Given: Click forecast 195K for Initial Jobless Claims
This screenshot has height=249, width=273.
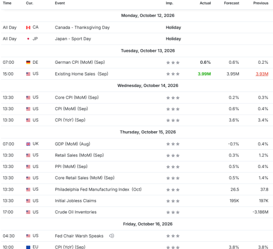Looking at the screenshot, I should (x=234, y=201).
